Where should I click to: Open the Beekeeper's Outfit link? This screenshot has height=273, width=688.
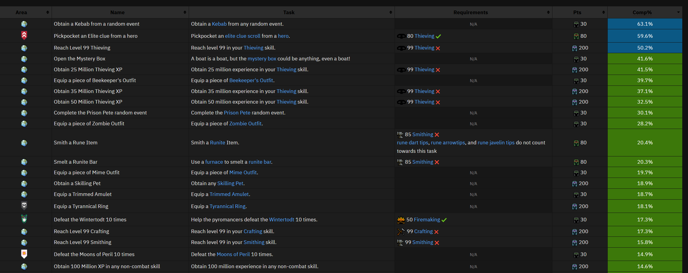[x=251, y=80]
